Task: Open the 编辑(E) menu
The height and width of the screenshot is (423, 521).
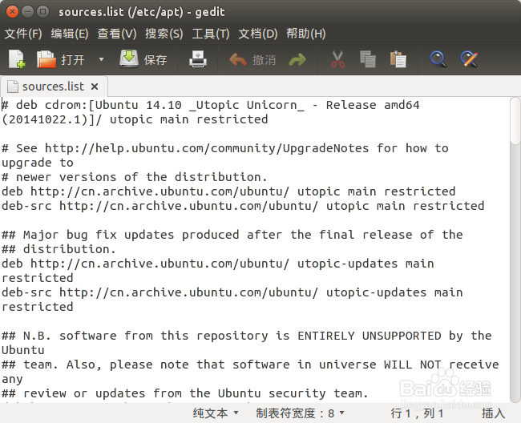Action: (70, 34)
